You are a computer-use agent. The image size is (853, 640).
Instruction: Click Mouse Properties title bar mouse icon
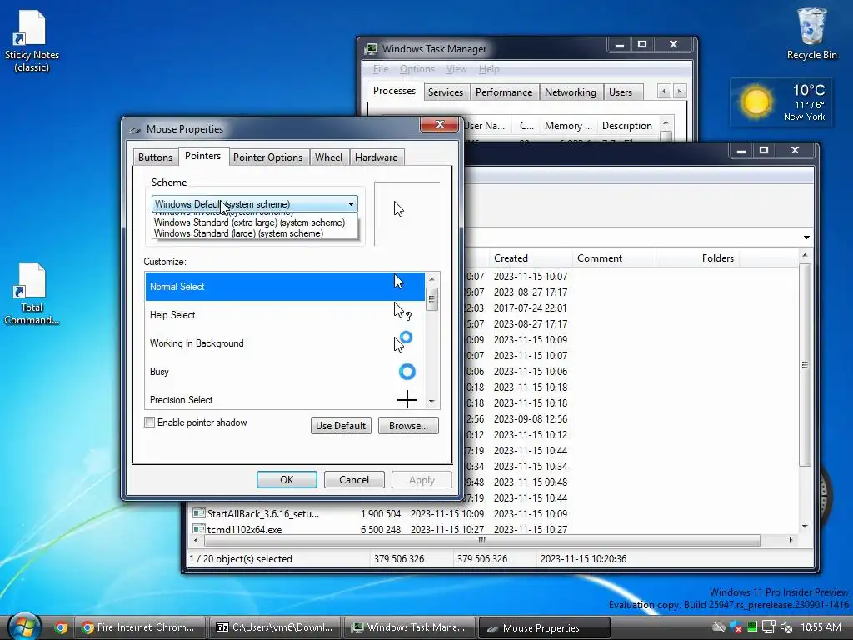(x=136, y=129)
